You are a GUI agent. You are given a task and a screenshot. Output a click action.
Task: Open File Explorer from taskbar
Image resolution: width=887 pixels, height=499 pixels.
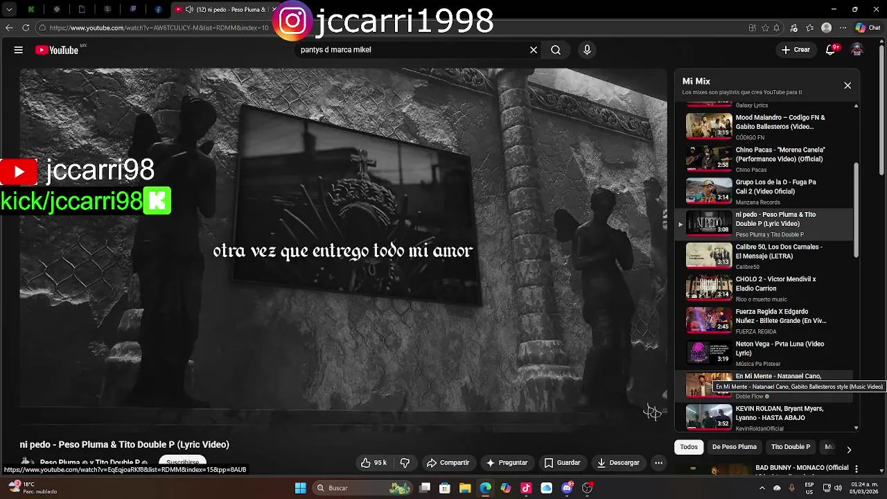tap(465, 488)
